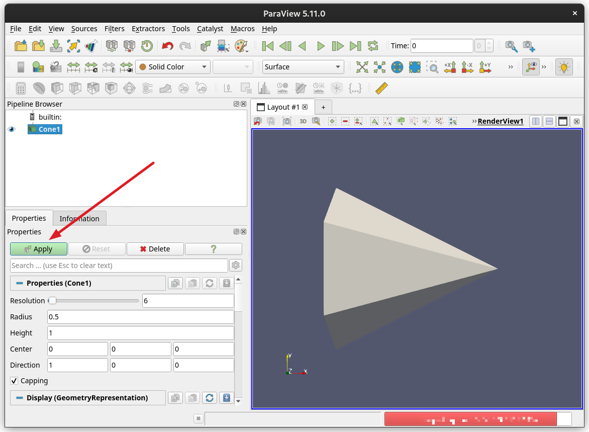Set view direction to +Y icon

(485, 67)
